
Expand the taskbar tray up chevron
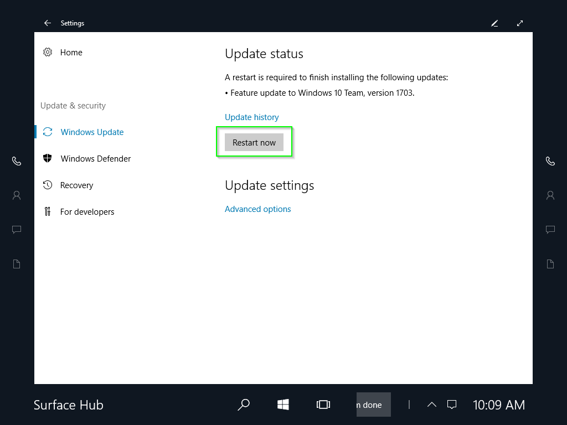(432, 405)
